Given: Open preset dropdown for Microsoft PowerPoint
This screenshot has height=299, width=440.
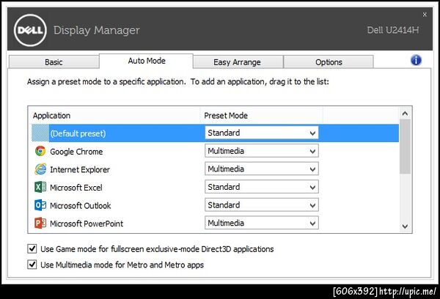Looking at the screenshot, I should 262,223.
